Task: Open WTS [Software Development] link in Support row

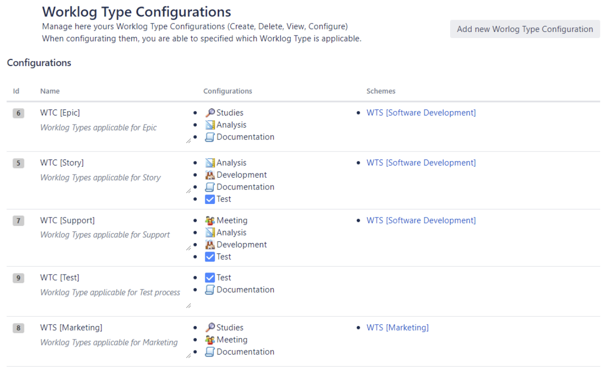Action: [x=421, y=220]
